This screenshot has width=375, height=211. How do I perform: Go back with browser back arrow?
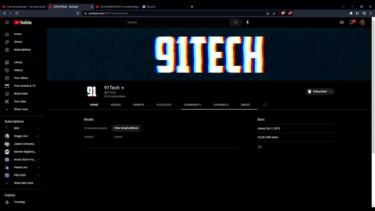[x=4, y=13]
